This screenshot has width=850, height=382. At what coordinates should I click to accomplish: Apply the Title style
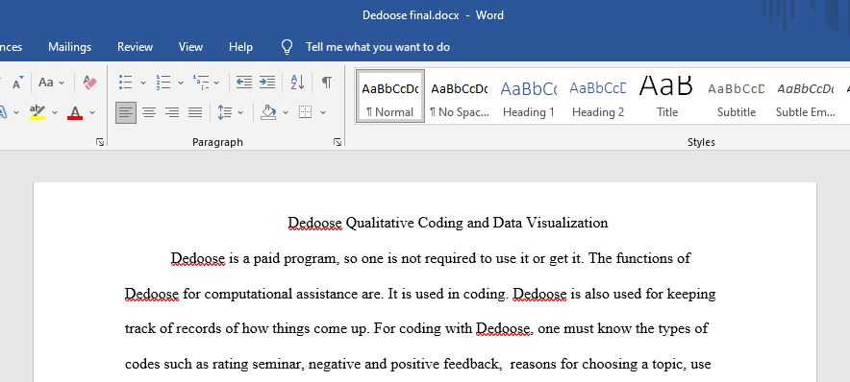667,97
